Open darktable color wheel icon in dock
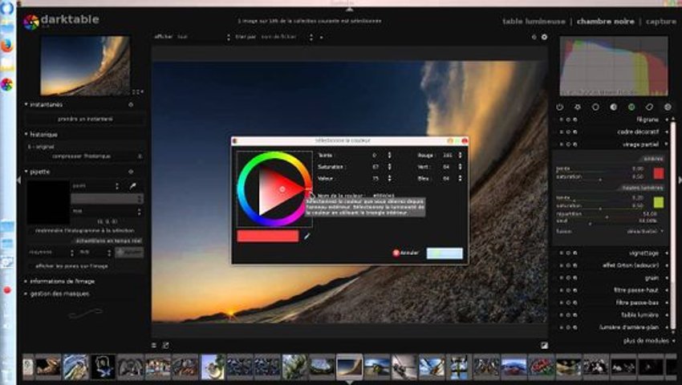 pyautogui.click(x=7, y=84)
